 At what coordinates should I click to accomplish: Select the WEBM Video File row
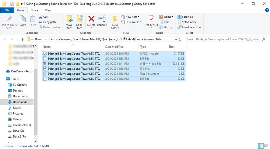pyautogui.click(x=114, y=64)
